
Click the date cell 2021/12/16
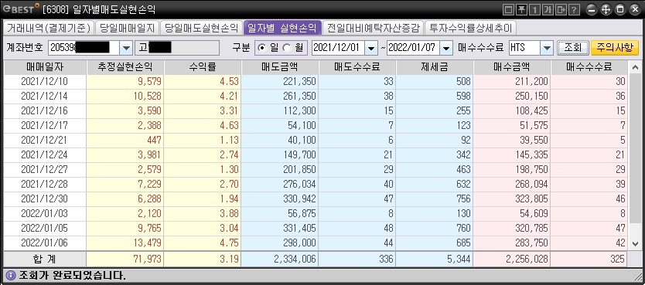(44, 111)
